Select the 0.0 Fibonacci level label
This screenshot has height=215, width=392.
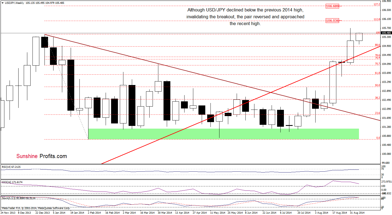click(x=378, y=138)
